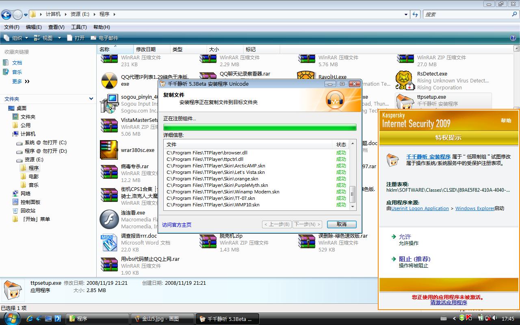Open the 查看(V) menu
This screenshot has width=520, height=325.
56,27
